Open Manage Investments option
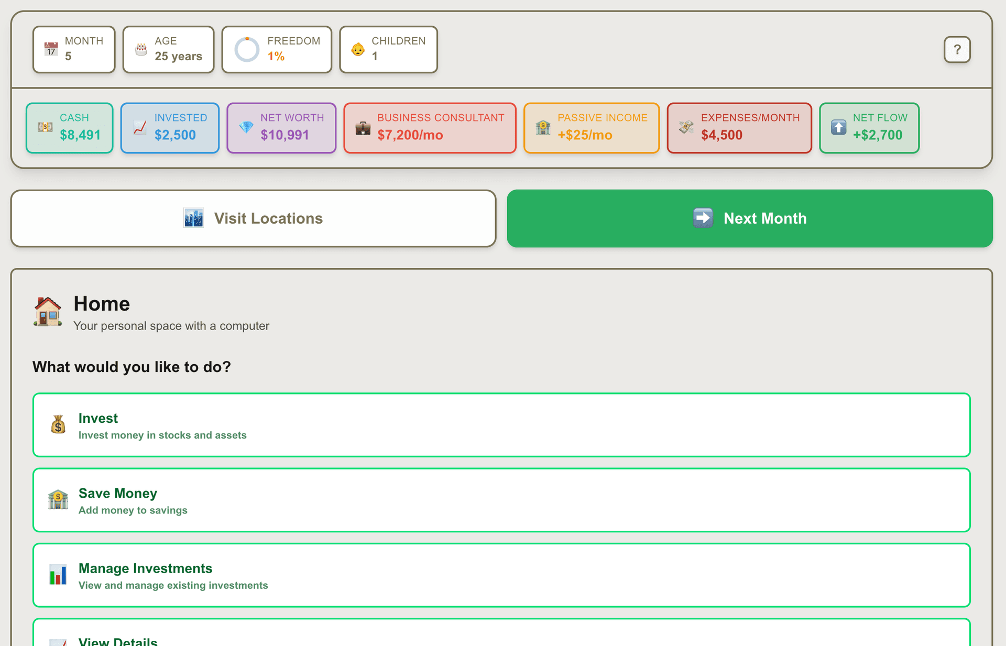The width and height of the screenshot is (1006, 646). pos(501,575)
